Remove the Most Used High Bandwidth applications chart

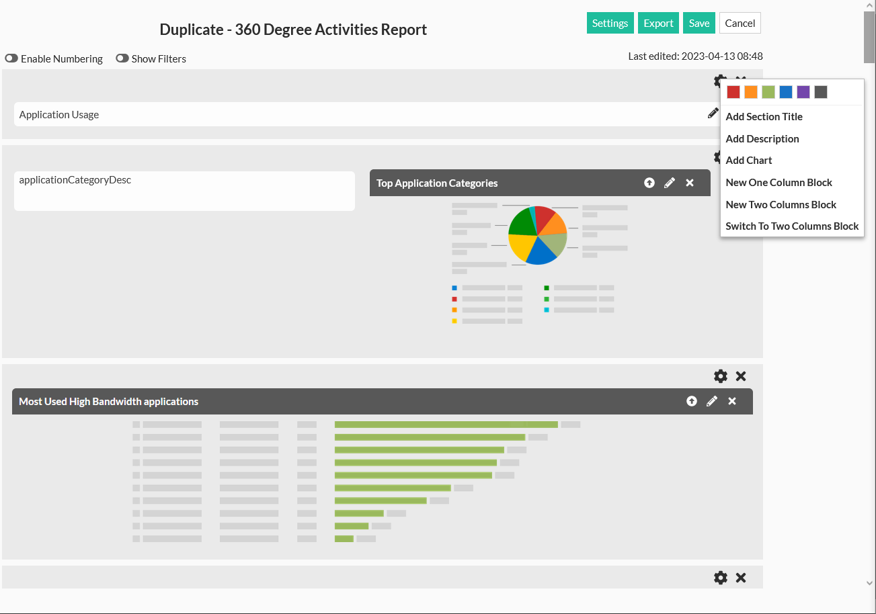coord(732,400)
